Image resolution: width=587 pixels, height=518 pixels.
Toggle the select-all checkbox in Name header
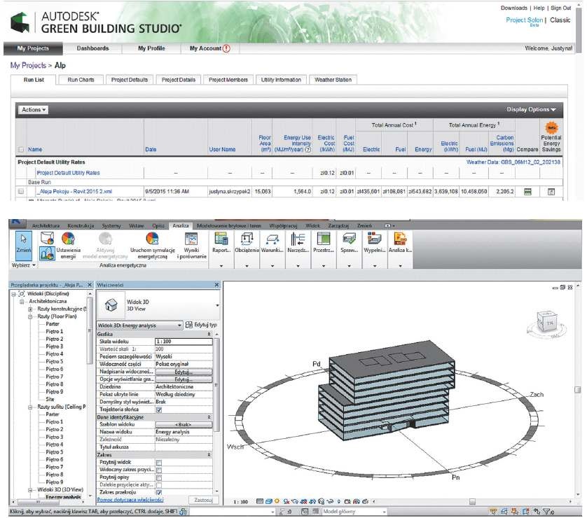point(21,150)
